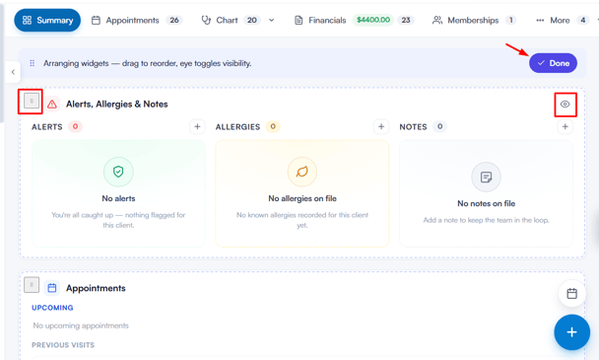Open the Memberships tab
The width and height of the screenshot is (599, 360).
(x=474, y=21)
